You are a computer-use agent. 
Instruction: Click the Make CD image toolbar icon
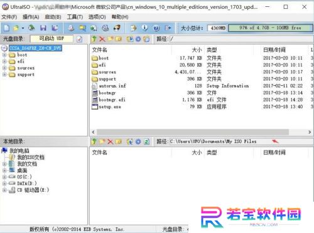click(71, 28)
